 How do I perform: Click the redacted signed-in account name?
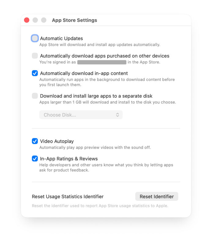tap(102, 62)
